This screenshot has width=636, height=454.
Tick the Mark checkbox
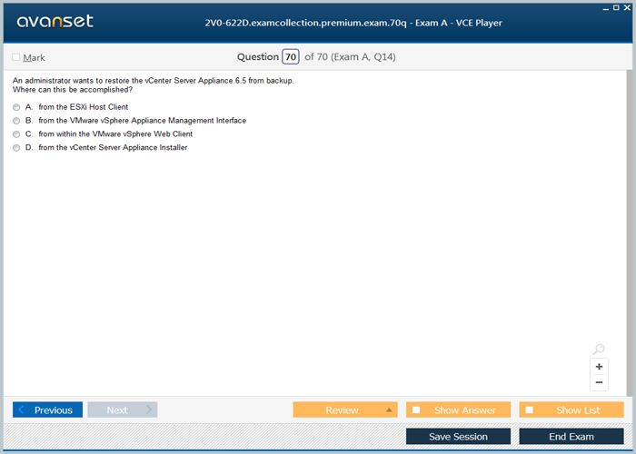pos(16,57)
